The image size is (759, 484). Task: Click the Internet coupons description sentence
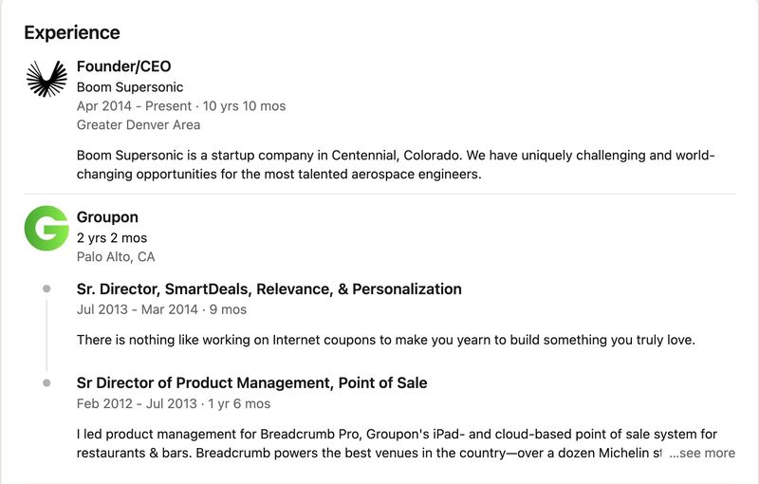[x=386, y=340]
